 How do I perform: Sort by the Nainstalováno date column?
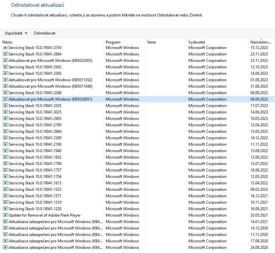261,42
